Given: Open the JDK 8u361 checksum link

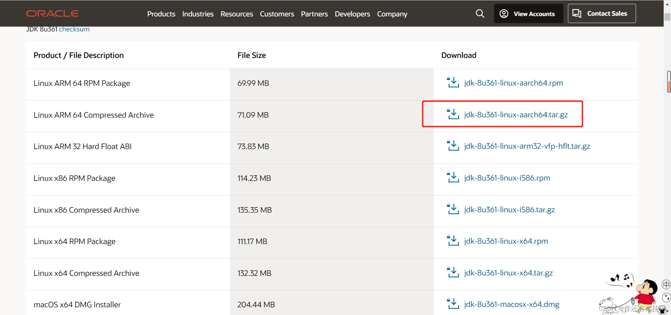Looking at the screenshot, I should pyautogui.click(x=74, y=29).
